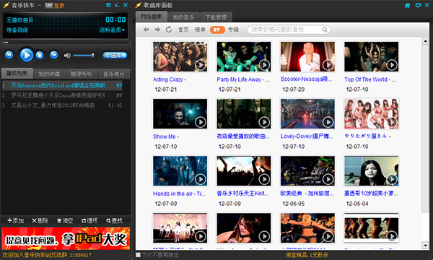This screenshot has width=433, height=260.
Task: Click 清空 to clear playlist
Action: [x=65, y=220]
